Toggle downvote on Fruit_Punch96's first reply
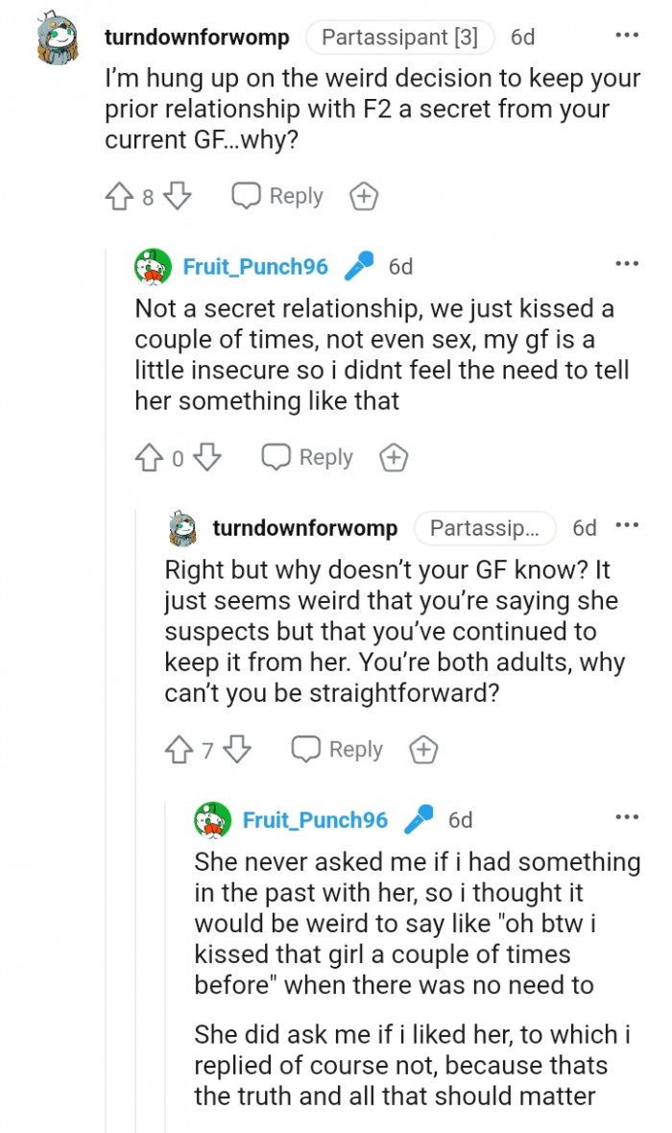This screenshot has height=1133, width=672. click(x=204, y=458)
